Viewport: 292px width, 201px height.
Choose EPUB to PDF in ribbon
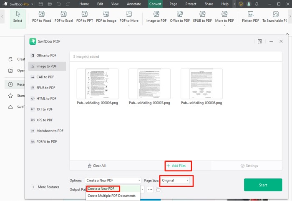point(202,17)
